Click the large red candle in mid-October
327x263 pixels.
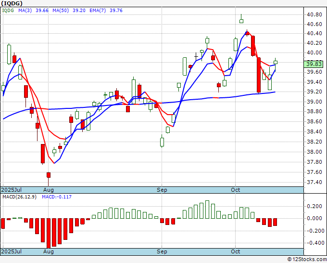(x=259, y=75)
